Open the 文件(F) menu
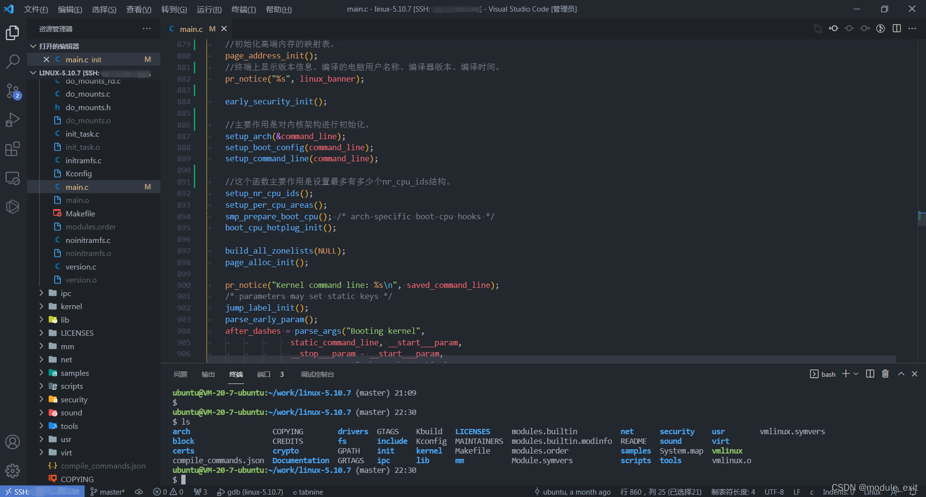This screenshot has height=497, width=926. [x=36, y=9]
